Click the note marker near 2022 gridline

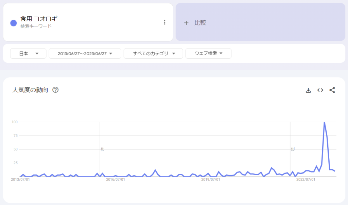coord(293,149)
